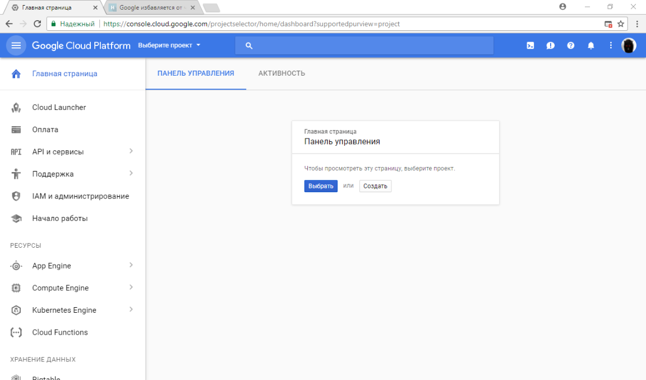Click the Оплата billing card icon
Image resolution: width=646 pixels, height=380 pixels.
click(16, 129)
